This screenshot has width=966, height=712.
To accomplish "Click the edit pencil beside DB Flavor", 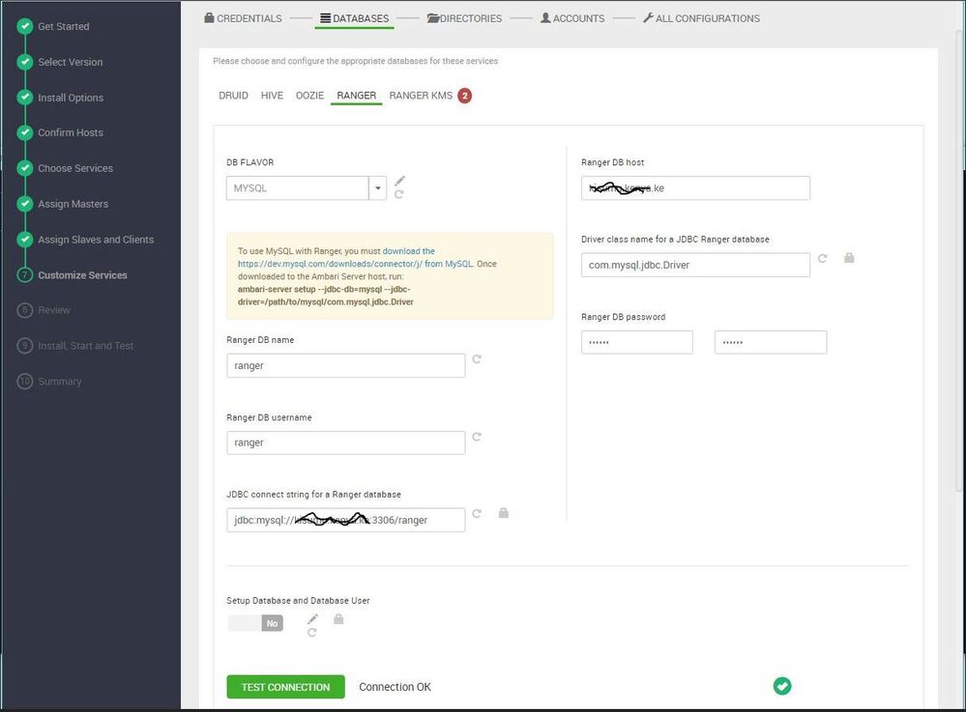I will click(399, 181).
